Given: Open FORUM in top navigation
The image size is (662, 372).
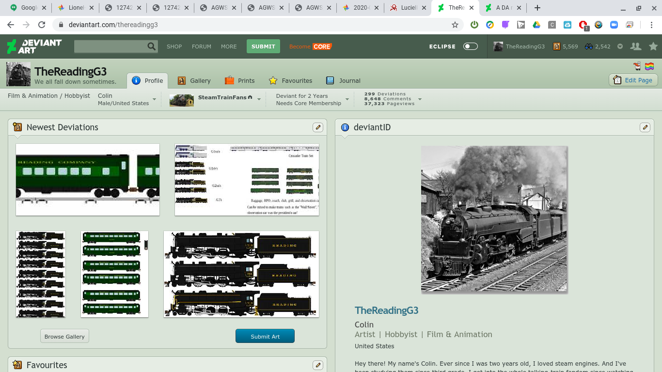Looking at the screenshot, I should (x=202, y=46).
